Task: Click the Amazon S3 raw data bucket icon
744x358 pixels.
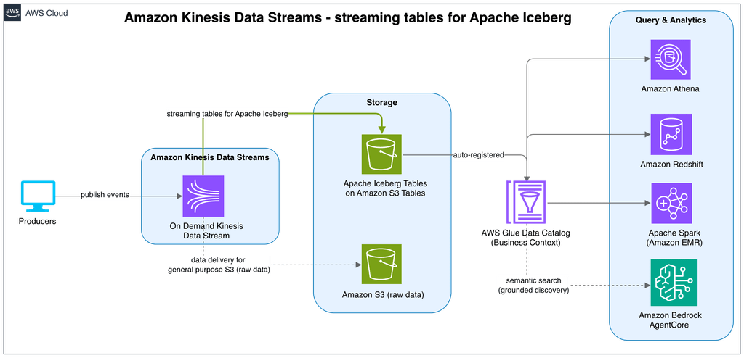Action: [381, 265]
